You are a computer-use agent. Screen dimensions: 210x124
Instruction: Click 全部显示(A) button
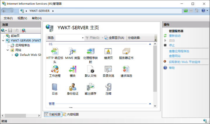pyautogui.click(x=114, y=38)
